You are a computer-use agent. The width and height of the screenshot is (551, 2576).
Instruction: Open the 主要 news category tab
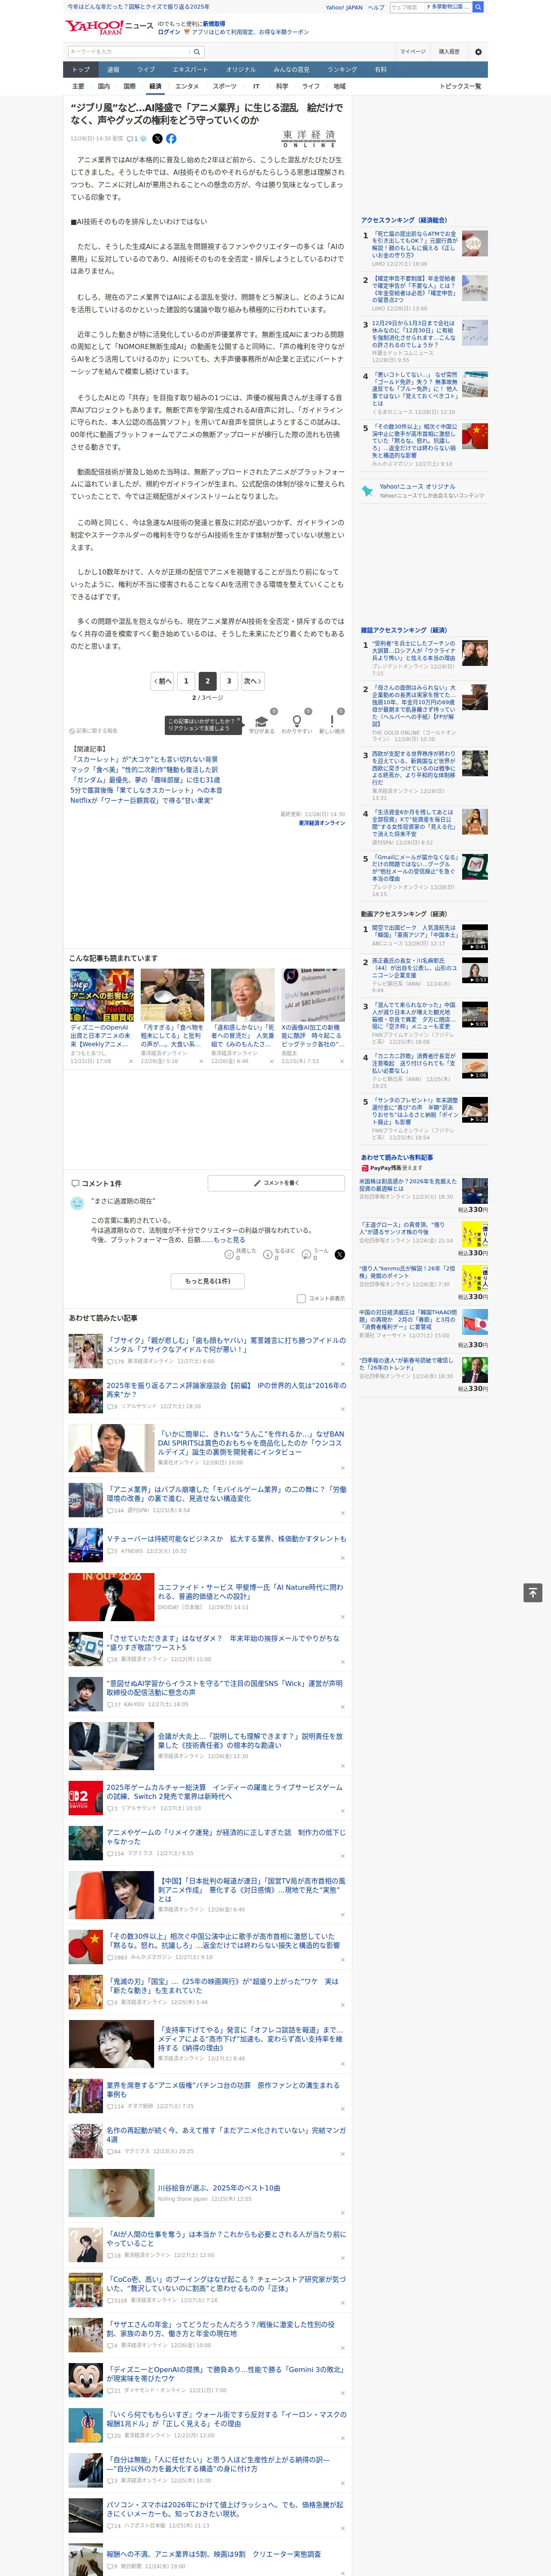(78, 86)
